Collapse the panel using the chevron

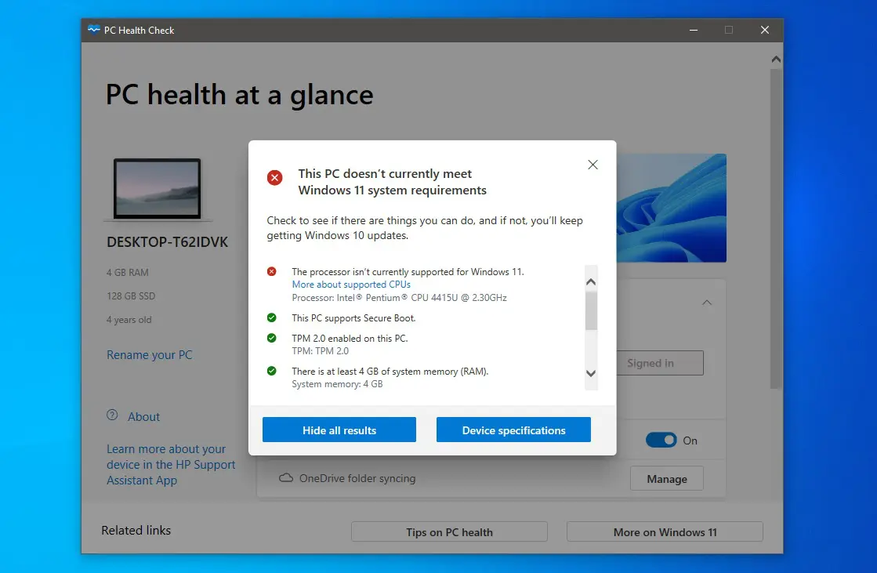coord(707,302)
